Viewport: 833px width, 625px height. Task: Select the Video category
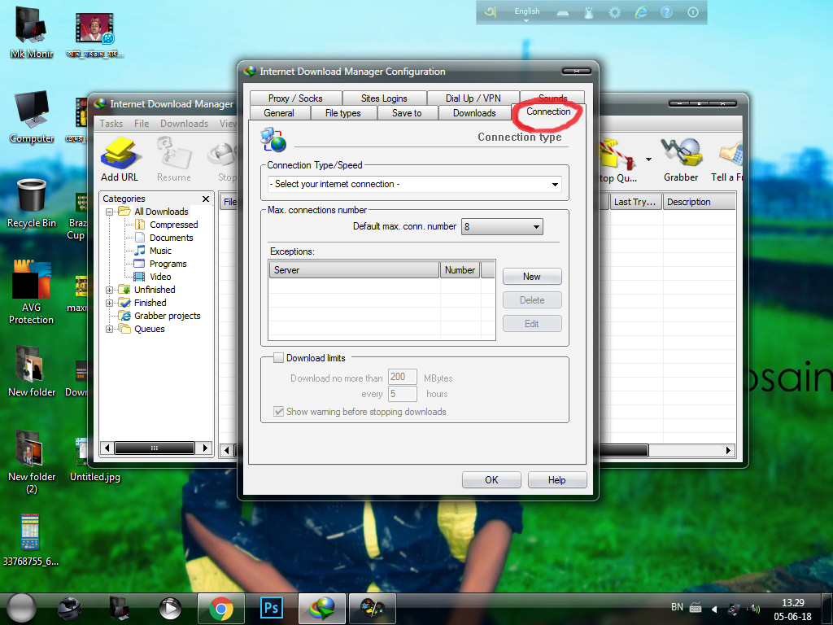pyautogui.click(x=160, y=277)
